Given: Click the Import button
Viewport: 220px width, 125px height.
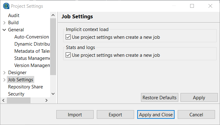Looking at the screenshot, I should pos(75,115).
